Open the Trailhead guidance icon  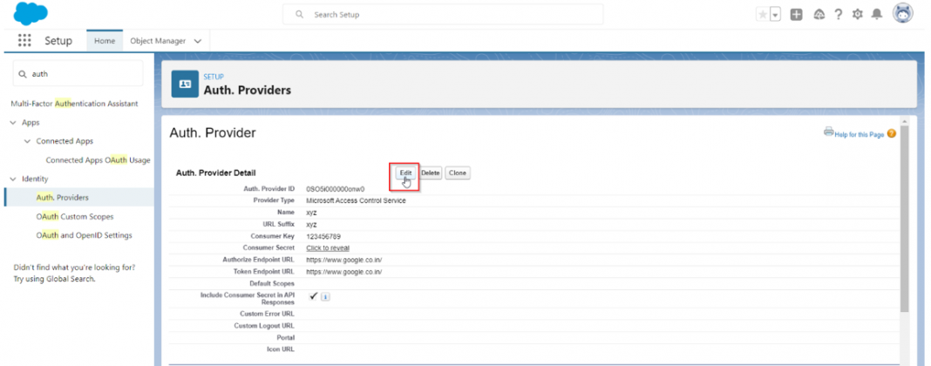pyautogui.click(x=819, y=15)
